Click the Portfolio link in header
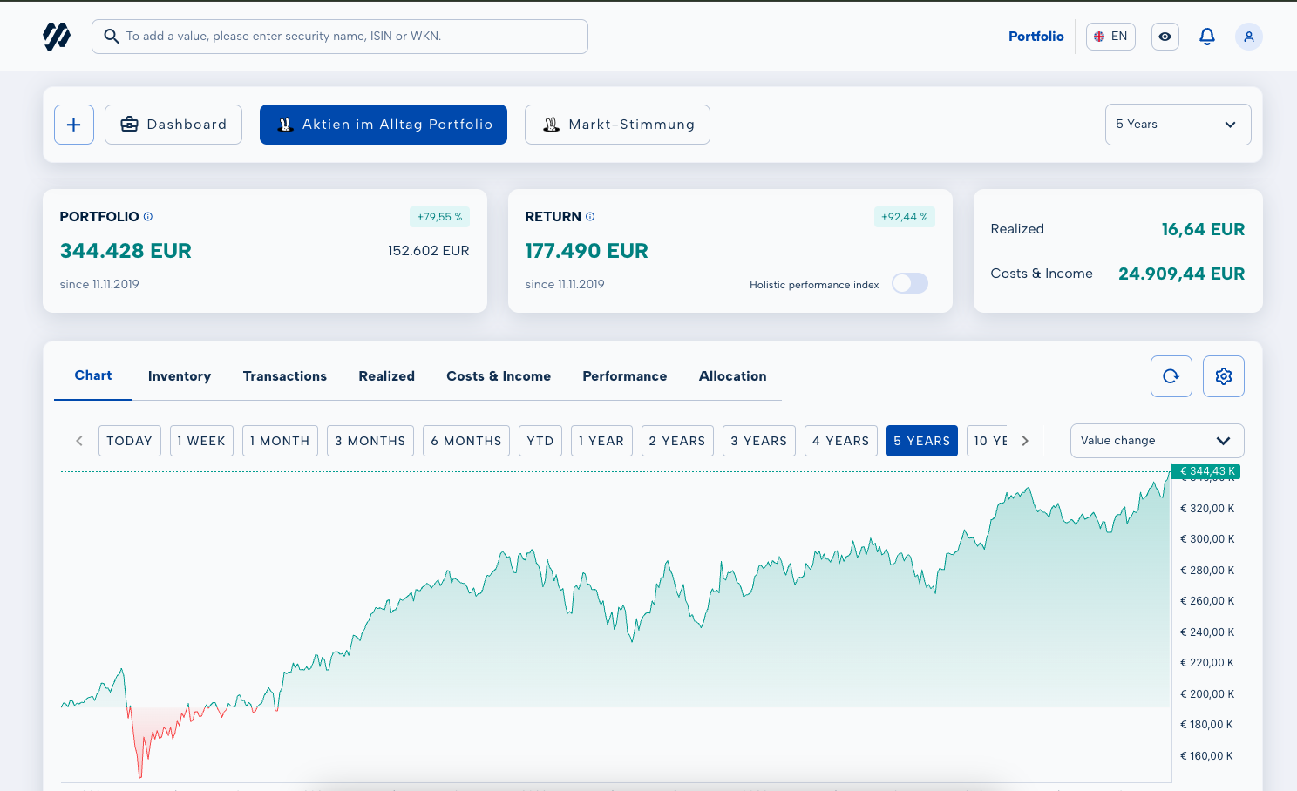1297x791 pixels. point(1036,37)
